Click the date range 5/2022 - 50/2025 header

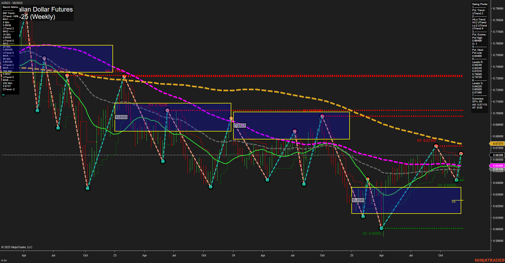pos(12,3)
